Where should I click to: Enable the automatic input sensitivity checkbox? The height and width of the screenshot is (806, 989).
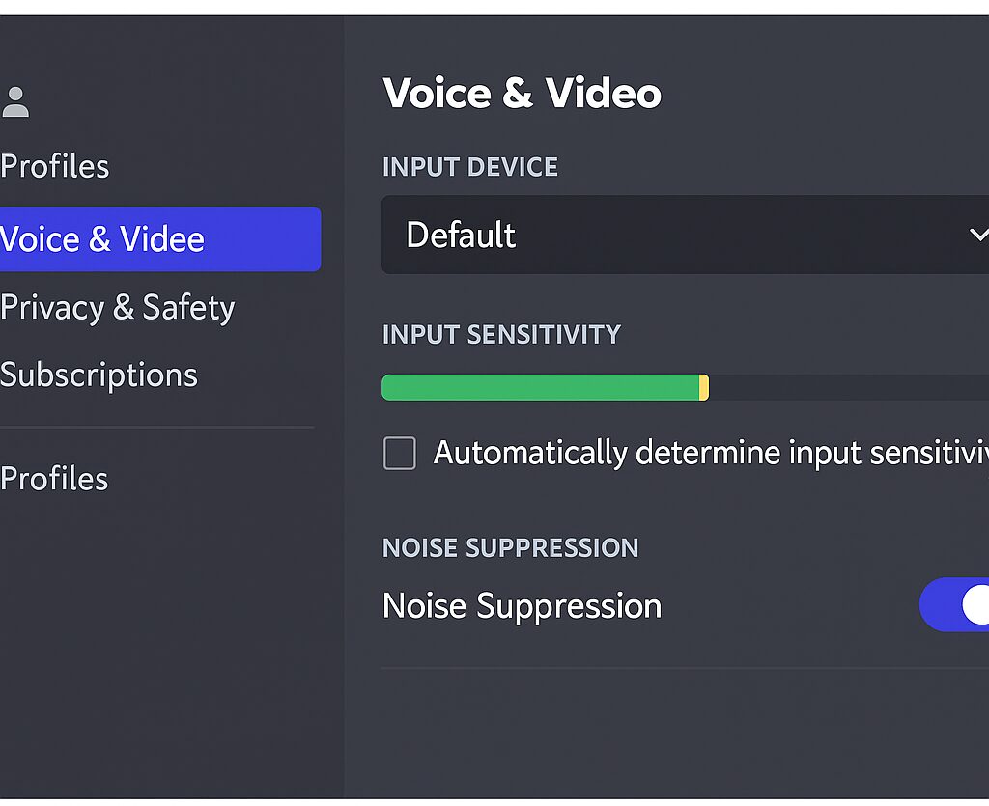[x=400, y=453]
